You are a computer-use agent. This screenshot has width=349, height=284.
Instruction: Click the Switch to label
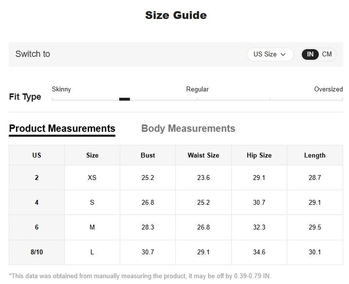(x=33, y=54)
